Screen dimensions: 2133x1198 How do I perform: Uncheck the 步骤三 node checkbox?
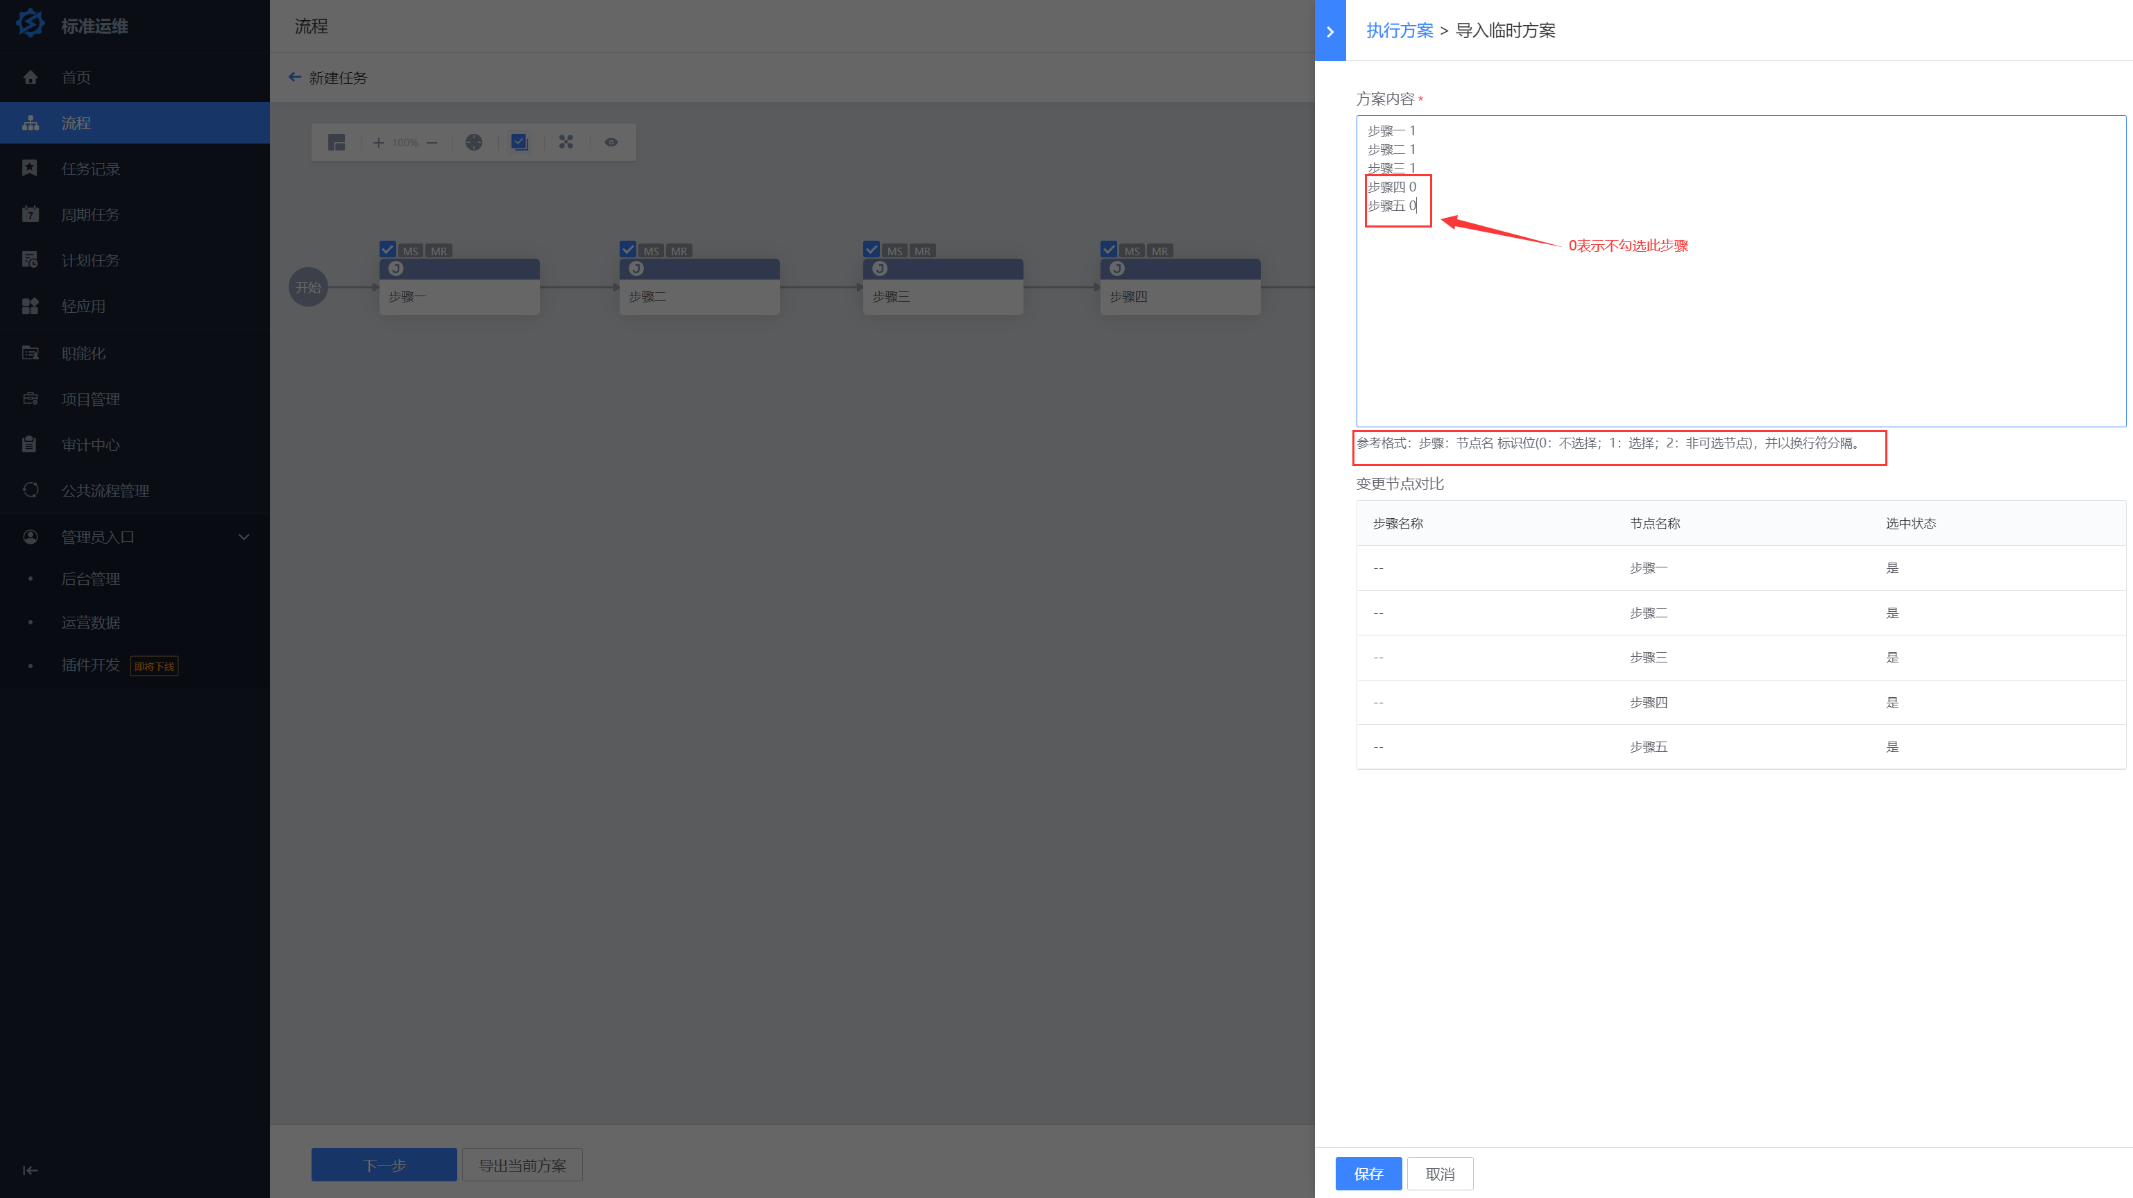tap(871, 249)
